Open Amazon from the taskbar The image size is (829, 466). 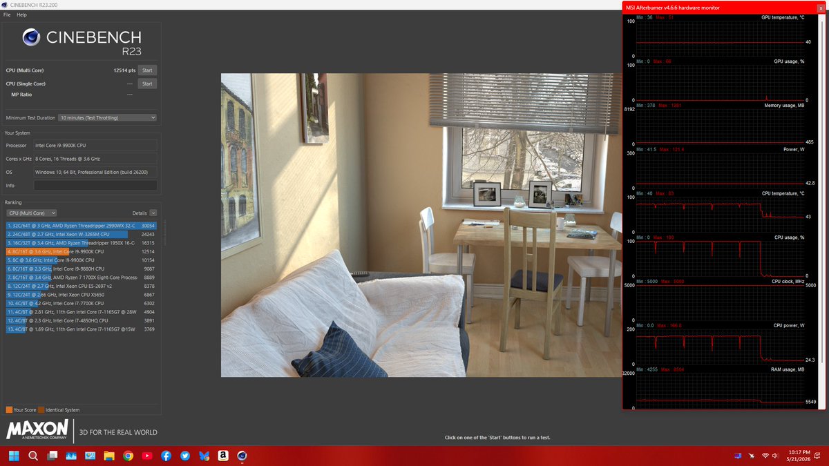222,456
